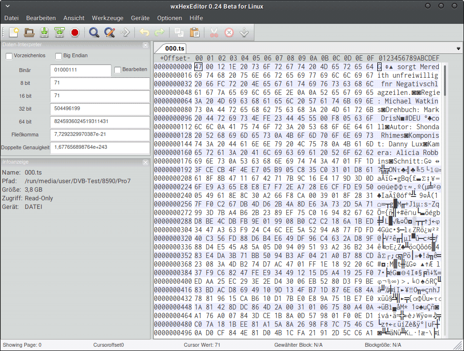
Task: Open the tab list dropdown arrow
Action: point(458,48)
